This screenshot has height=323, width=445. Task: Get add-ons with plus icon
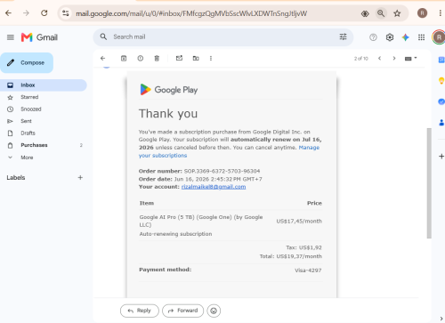point(441,157)
